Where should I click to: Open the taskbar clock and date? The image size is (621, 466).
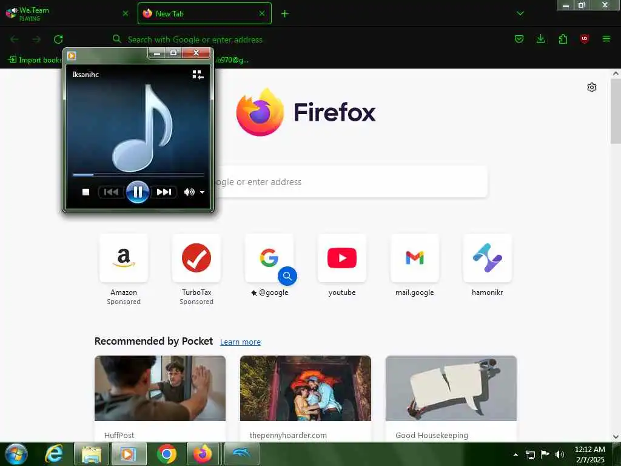point(590,454)
